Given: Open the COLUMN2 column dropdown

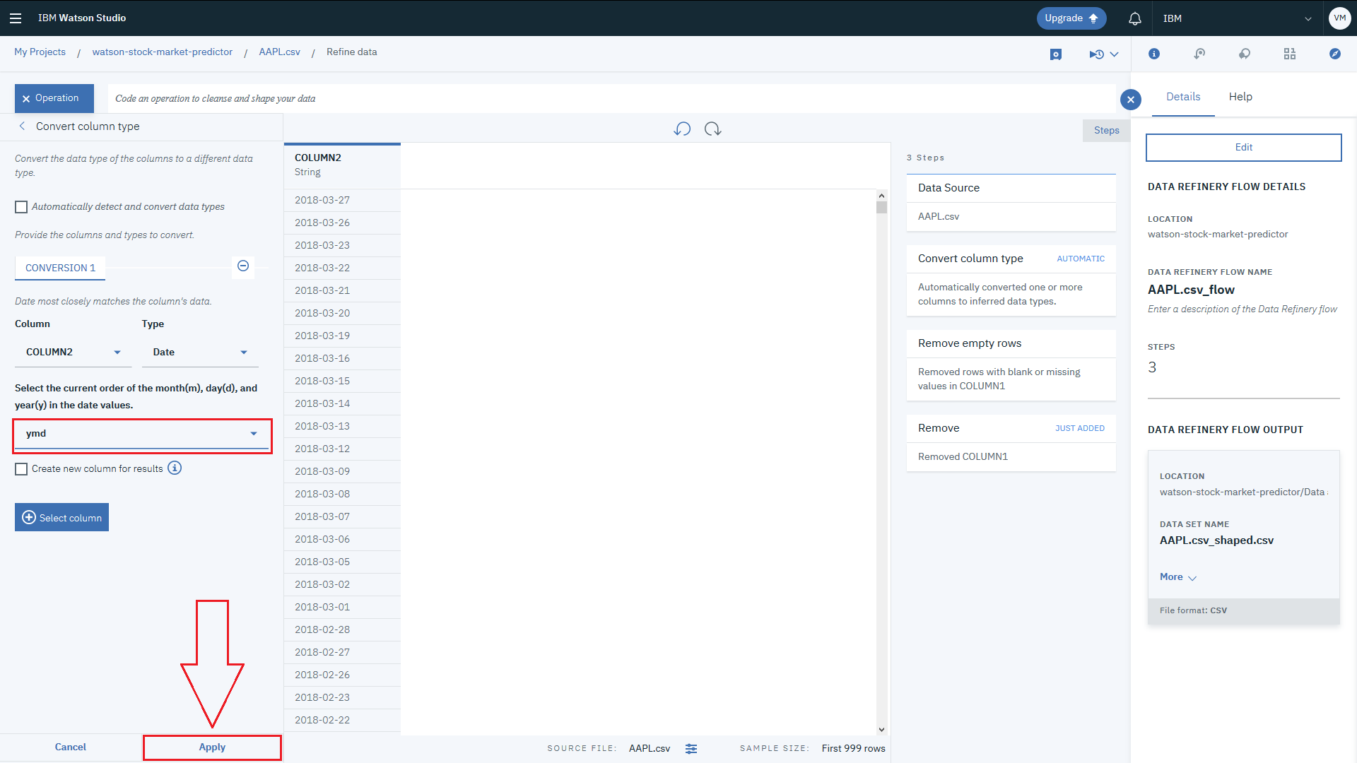Looking at the screenshot, I should coord(73,352).
